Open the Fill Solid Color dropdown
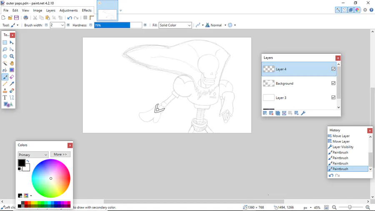Image resolution: width=375 pixels, height=211 pixels. (175, 25)
